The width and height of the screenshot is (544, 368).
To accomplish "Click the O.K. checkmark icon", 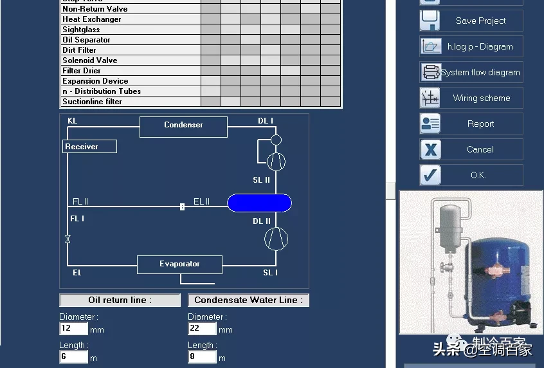I will [430, 174].
